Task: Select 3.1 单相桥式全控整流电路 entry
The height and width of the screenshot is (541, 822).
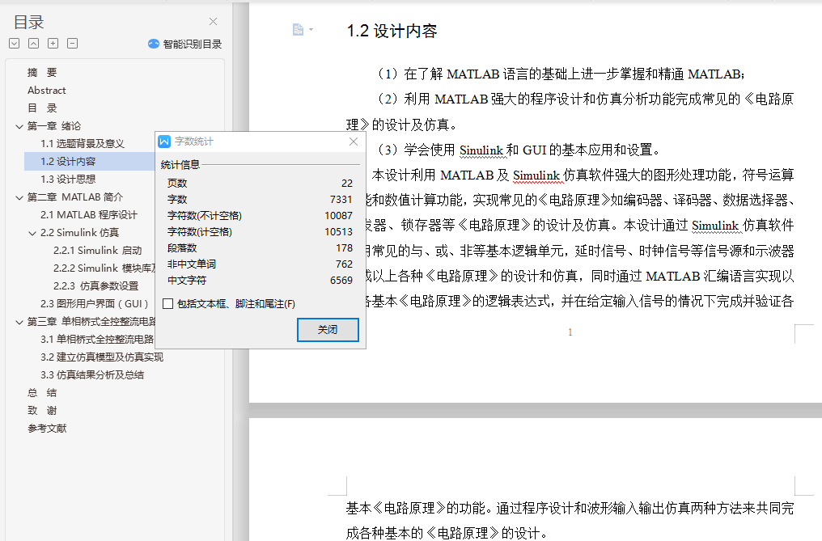Action: (97, 340)
